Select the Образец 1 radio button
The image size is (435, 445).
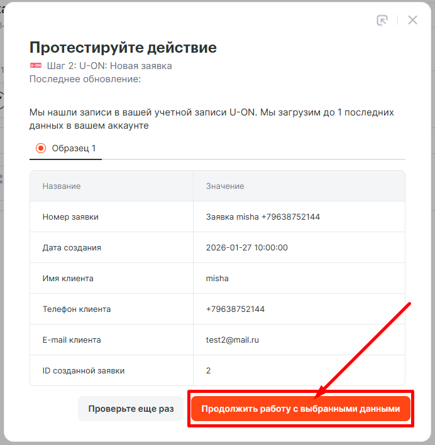[41, 148]
